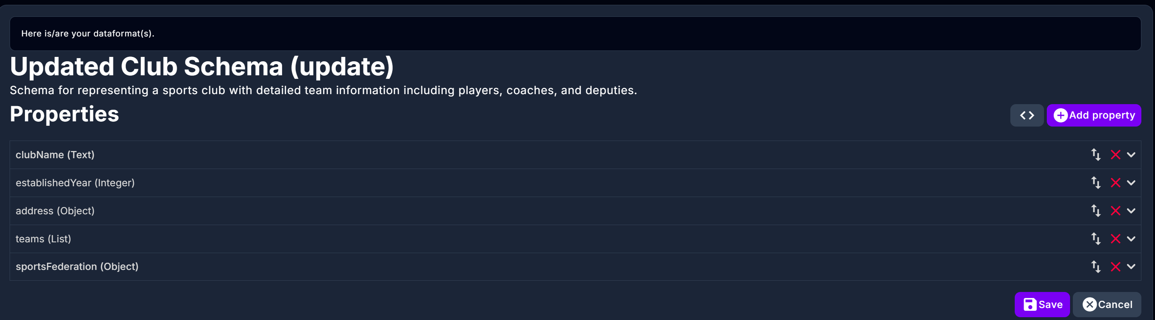Expand the sportsFederation object chevron

pyautogui.click(x=1131, y=267)
